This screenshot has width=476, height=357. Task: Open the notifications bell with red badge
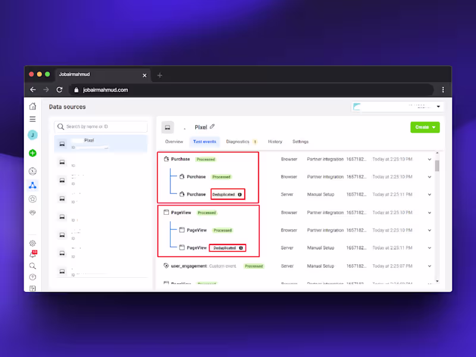point(33,255)
